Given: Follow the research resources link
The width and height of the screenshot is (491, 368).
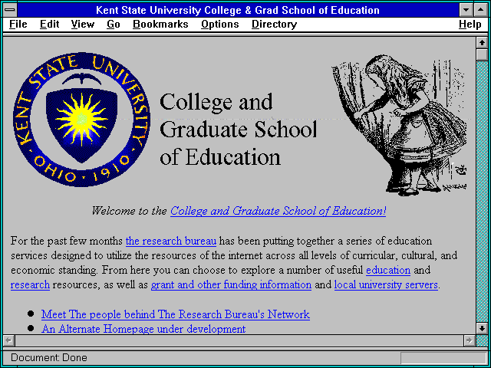Looking at the screenshot, I should coord(30,284).
